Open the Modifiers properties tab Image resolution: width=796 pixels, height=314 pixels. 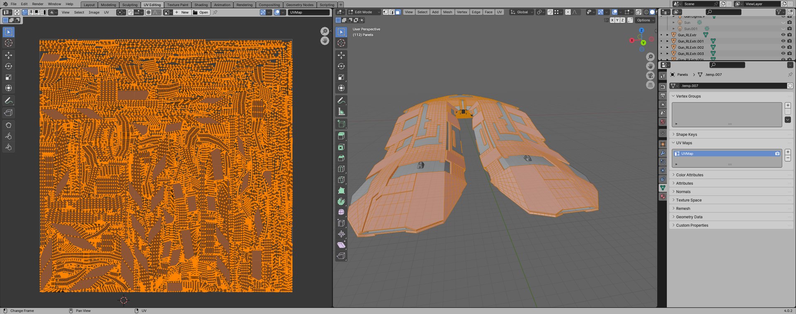(663, 153)
